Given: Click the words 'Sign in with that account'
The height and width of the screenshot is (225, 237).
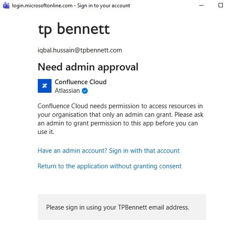Looking at the screenshot, I should (x=144, y=151).
